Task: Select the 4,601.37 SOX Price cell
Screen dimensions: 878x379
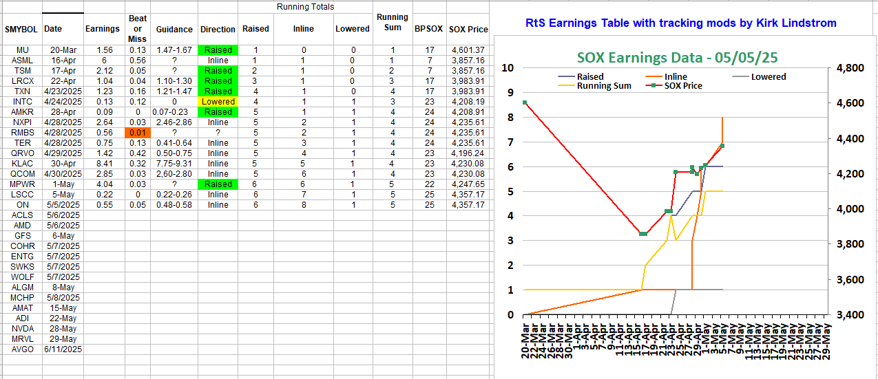Action: 468,50
